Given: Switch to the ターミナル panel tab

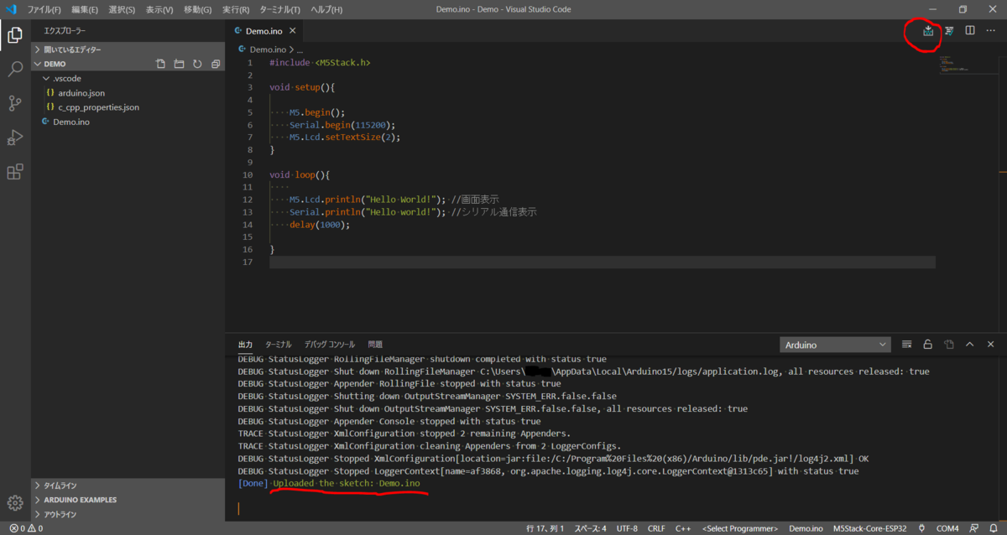Looking at the screenshot, I should 279,345.
